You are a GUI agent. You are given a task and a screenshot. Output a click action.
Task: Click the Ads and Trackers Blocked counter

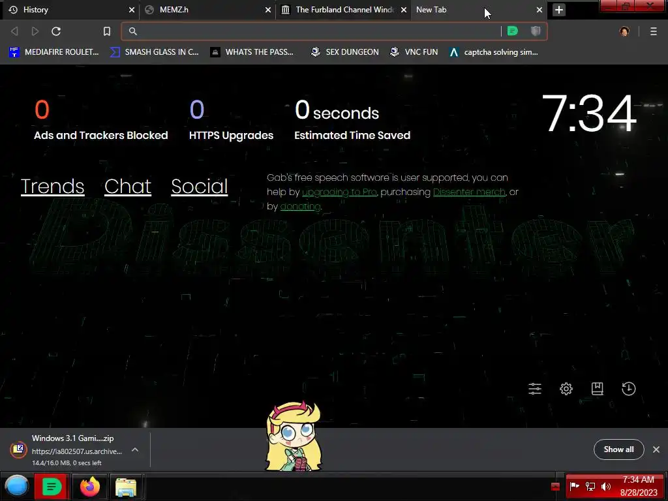click(x=101, y=121)
